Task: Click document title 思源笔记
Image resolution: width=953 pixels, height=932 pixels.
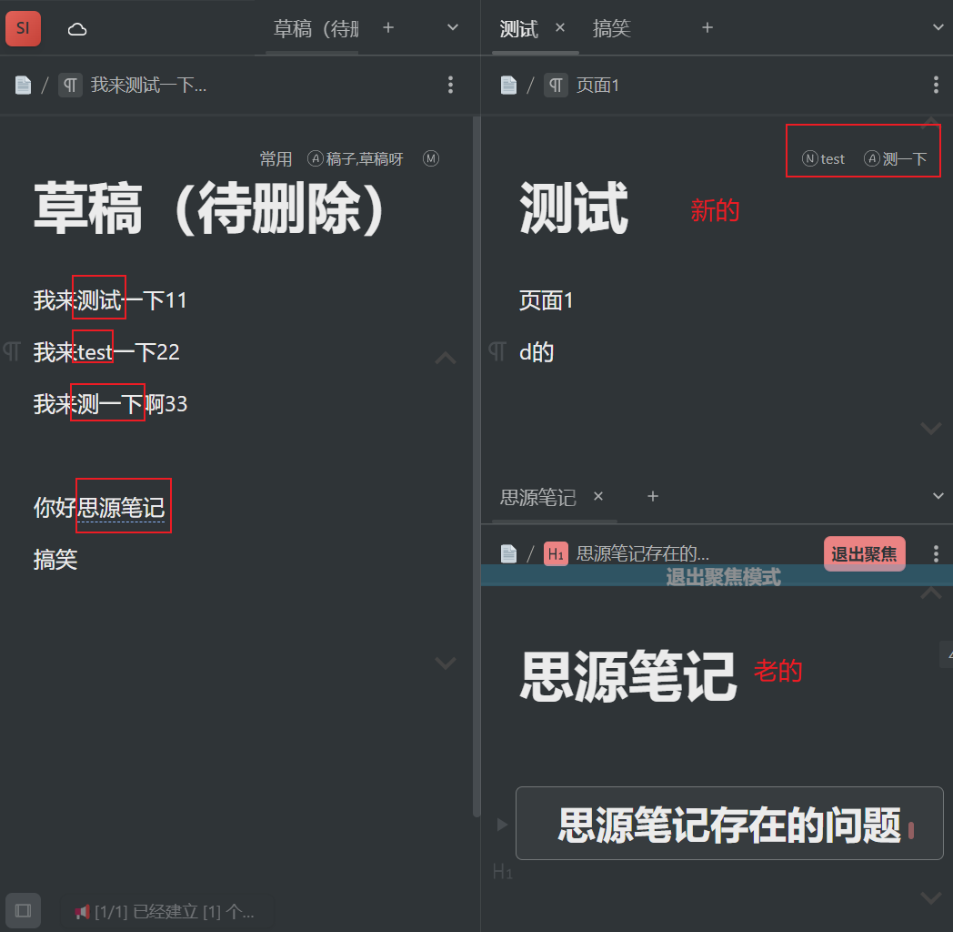Action: (628, 676)
